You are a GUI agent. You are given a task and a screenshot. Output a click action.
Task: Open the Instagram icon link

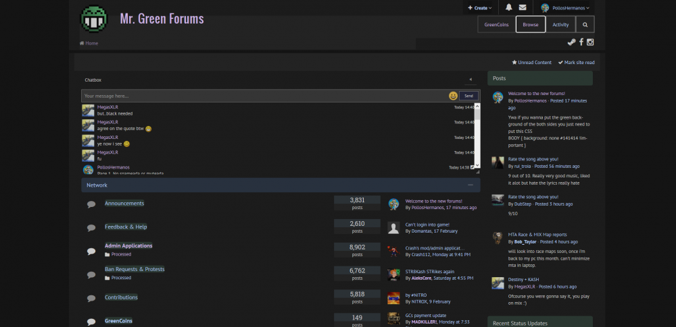coord(590,42)
